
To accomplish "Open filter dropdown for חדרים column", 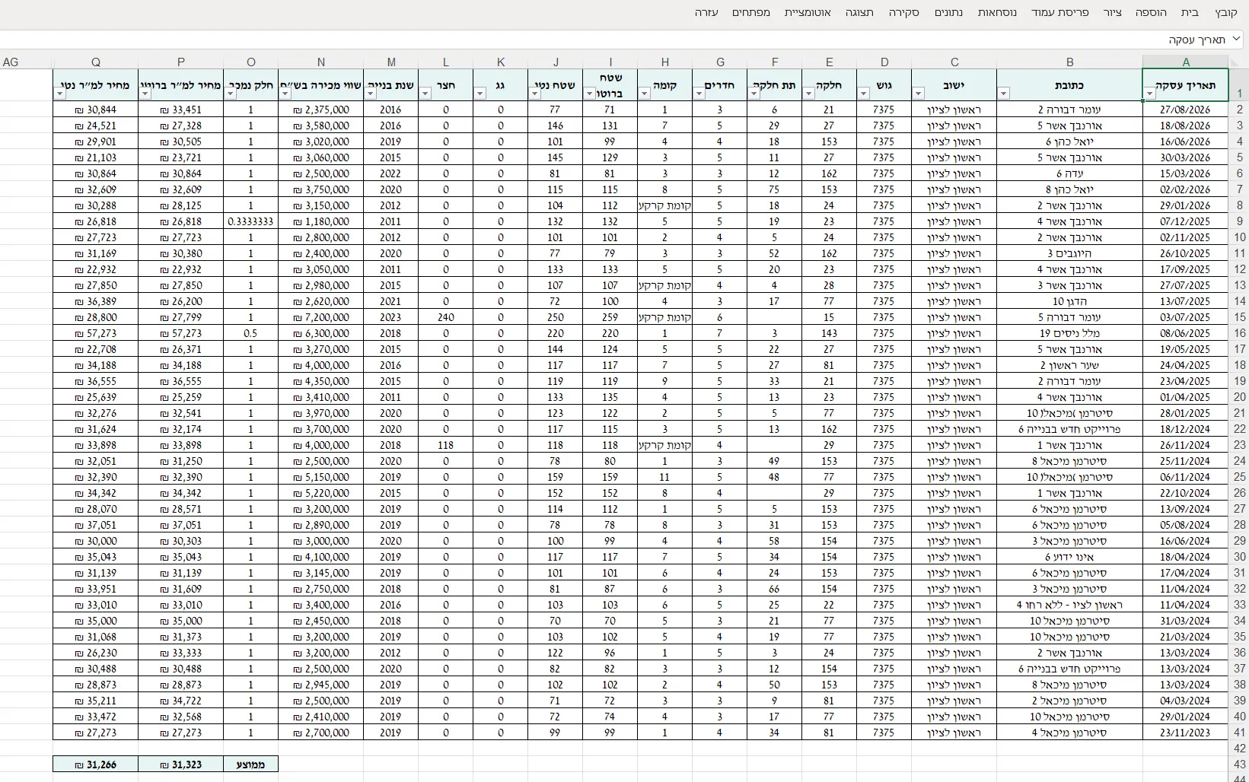I will (x=699, y=94).
